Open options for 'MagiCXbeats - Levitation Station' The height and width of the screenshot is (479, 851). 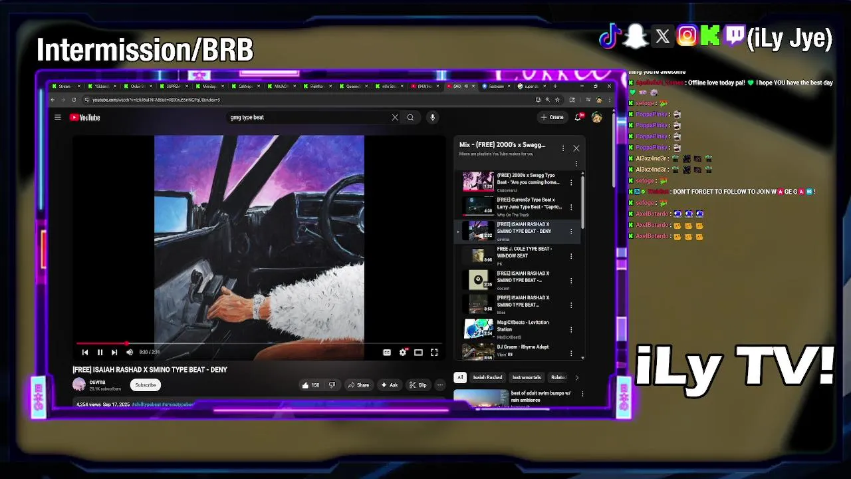570,329
